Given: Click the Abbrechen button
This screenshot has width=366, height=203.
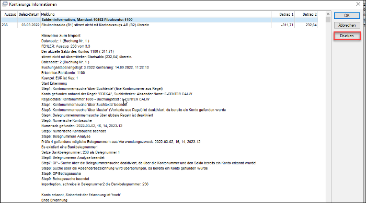Looking at the screenshot, I should point(347,25).
